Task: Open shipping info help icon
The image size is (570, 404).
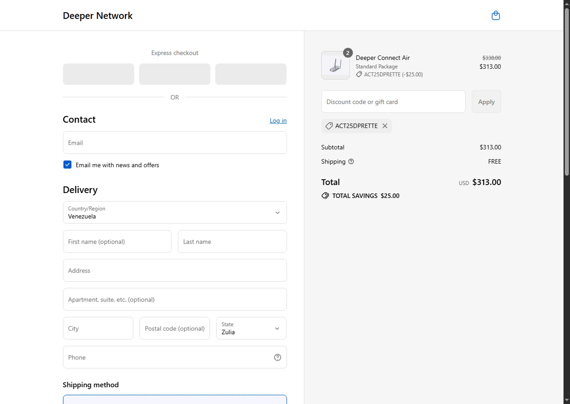Action: coord(351,162)
